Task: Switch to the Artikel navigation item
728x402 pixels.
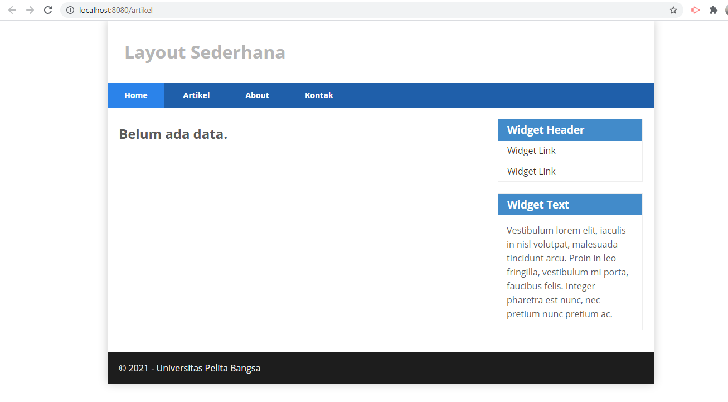Action: (x=196, y=95)
